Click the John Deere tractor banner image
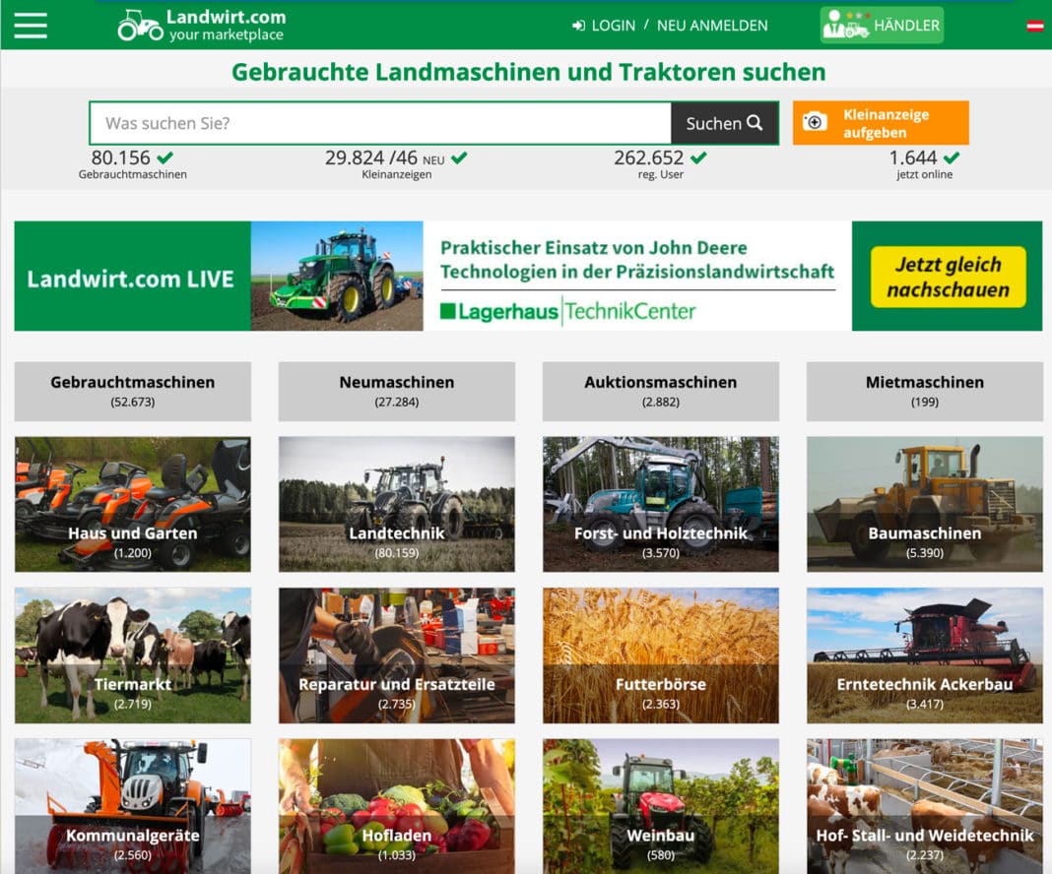This screenshot has width=1052, height=874. (x=337, y=277)
